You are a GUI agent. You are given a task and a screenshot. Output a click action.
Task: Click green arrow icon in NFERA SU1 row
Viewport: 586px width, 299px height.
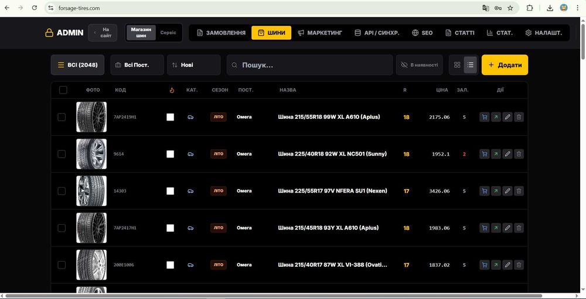pos(496,191)
